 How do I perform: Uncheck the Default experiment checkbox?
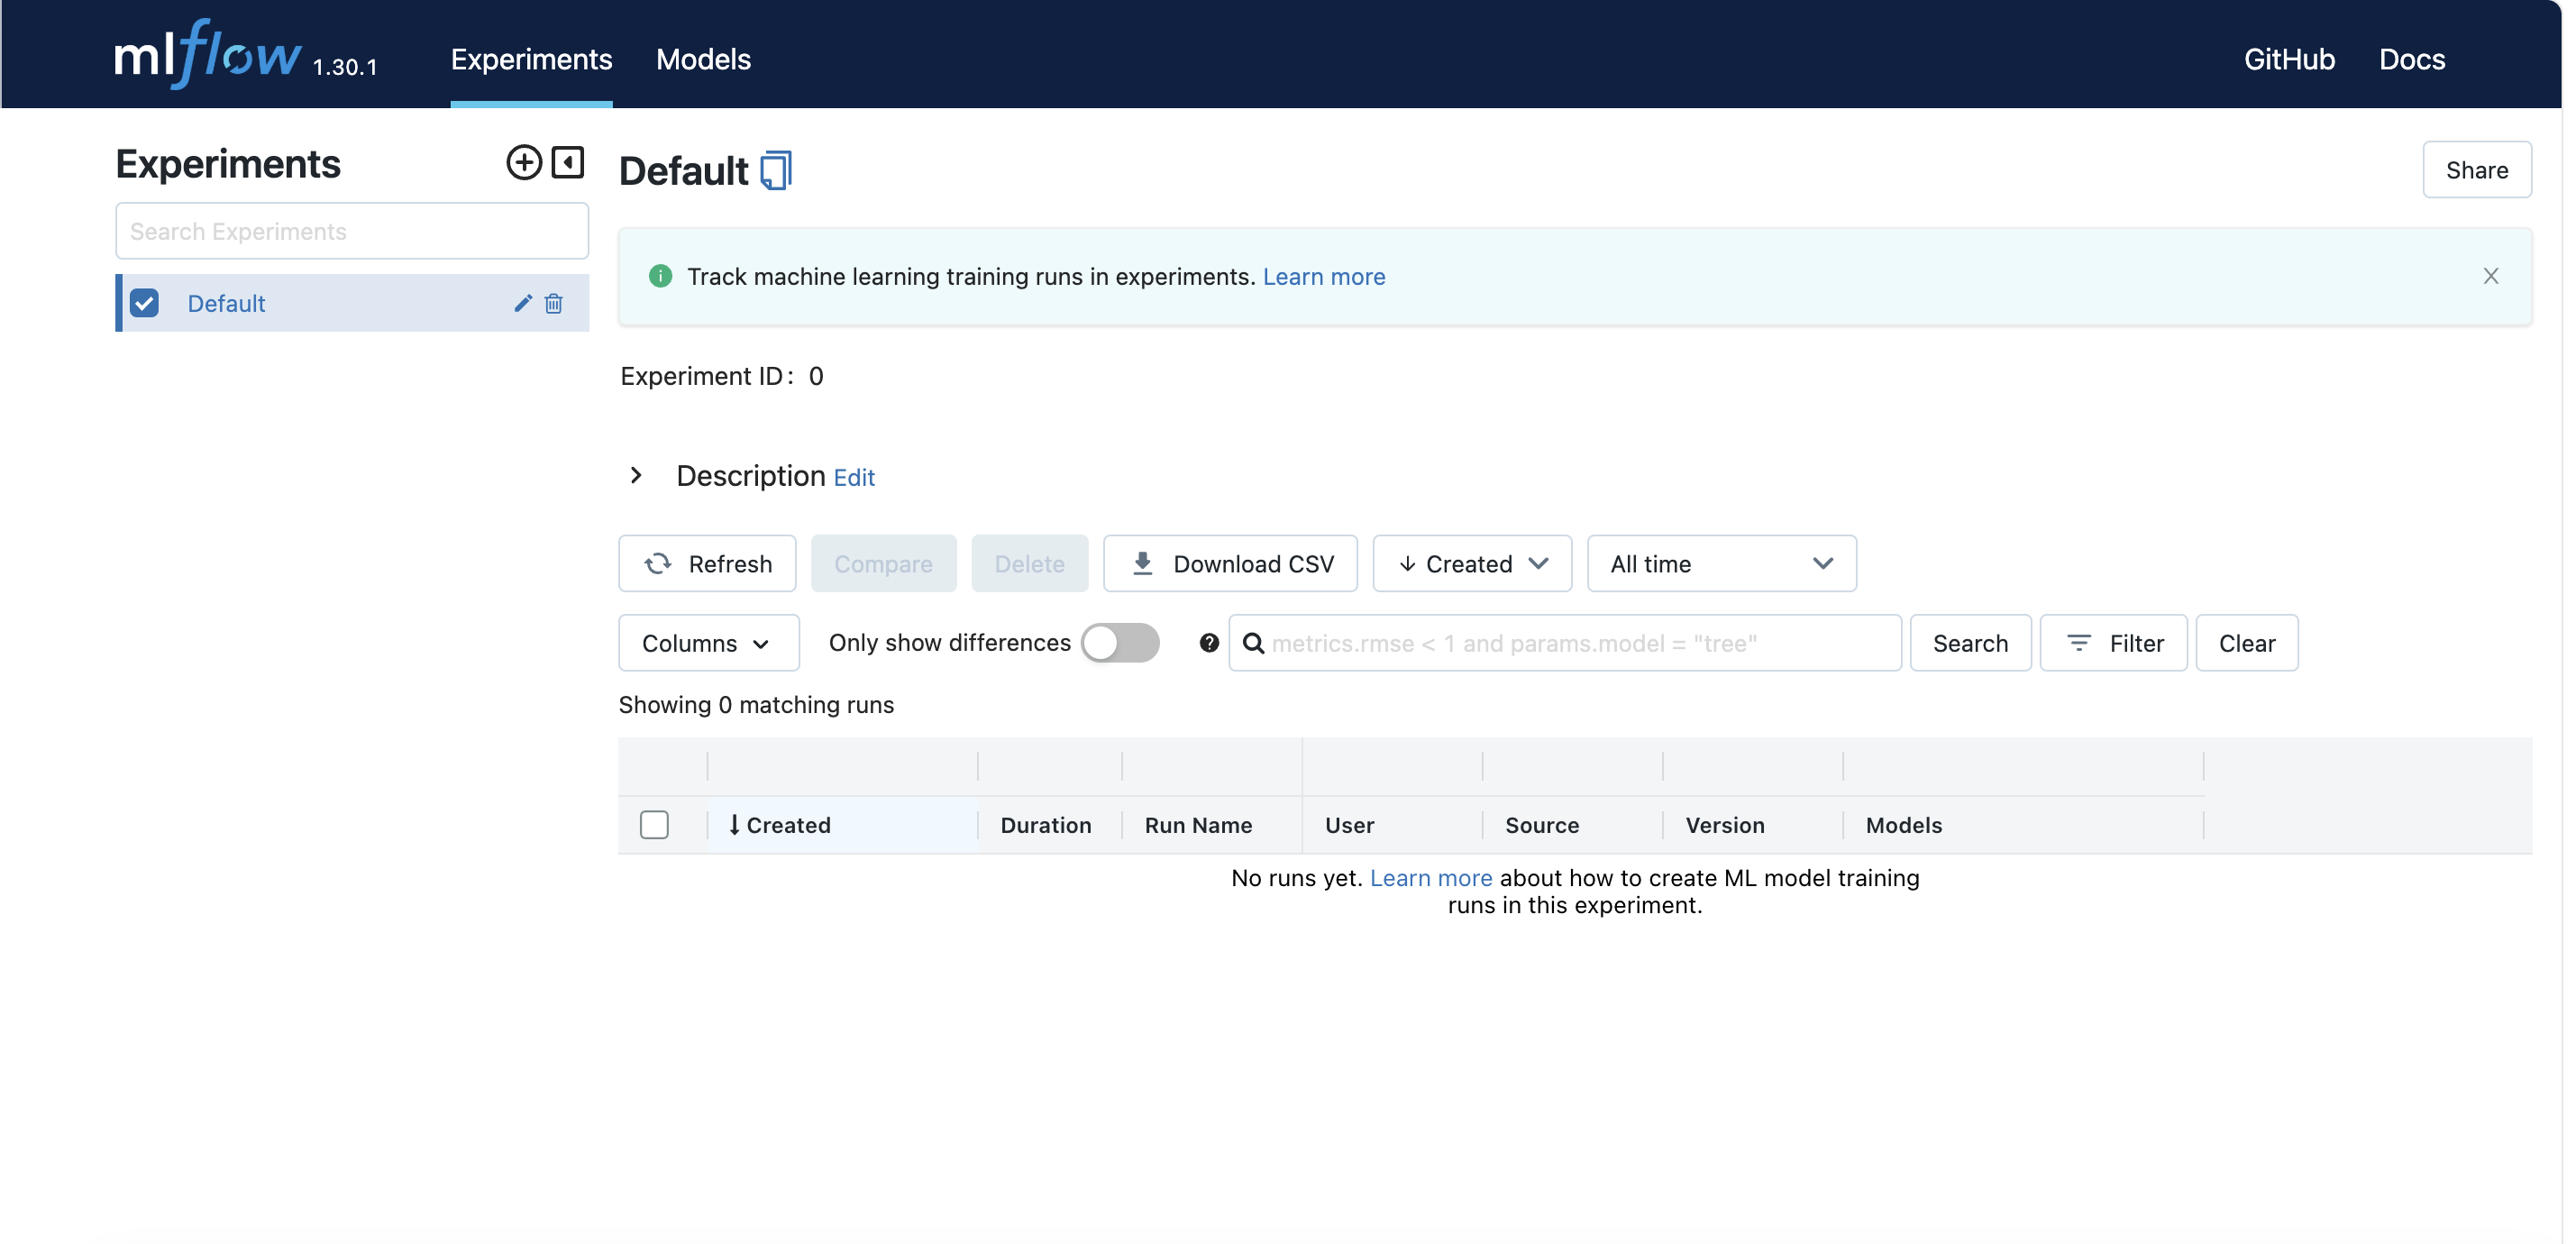pyautogui.click(x=145, y=303)
